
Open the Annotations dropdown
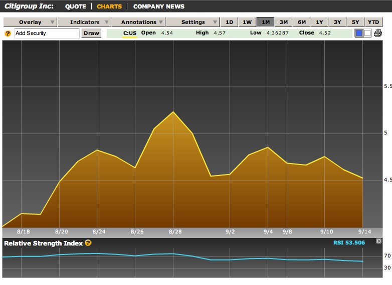[x=138, y=22]
